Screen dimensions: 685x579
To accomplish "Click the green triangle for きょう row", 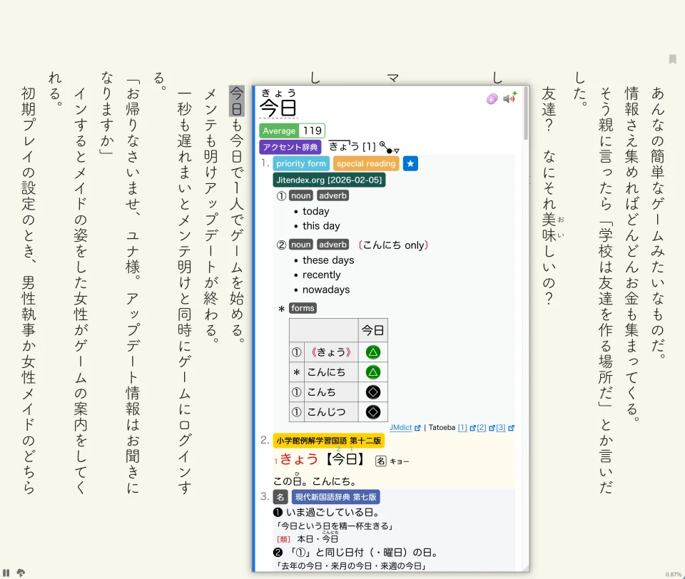I will click(x=372, y=352).
